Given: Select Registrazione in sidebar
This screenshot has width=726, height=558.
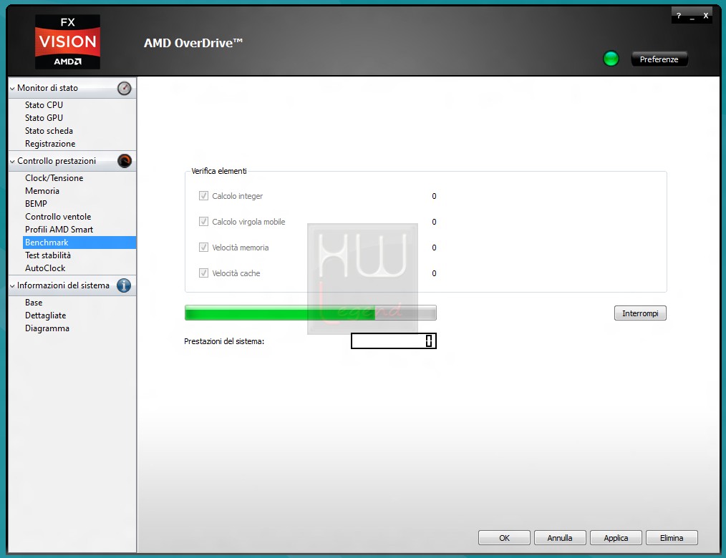Looking at the screenshot, I should (50, 144).
